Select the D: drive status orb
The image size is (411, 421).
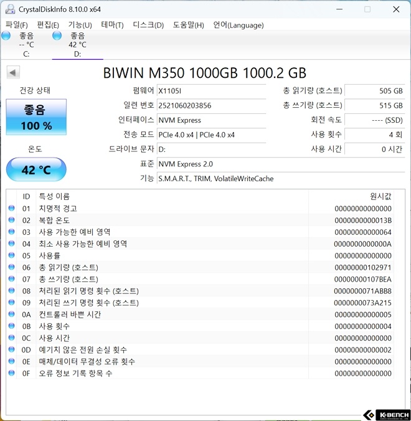point(57,35)
